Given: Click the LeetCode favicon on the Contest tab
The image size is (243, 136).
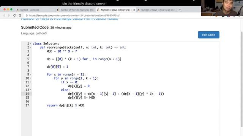Looking at the screenshot, I should [x=17, y=10].
